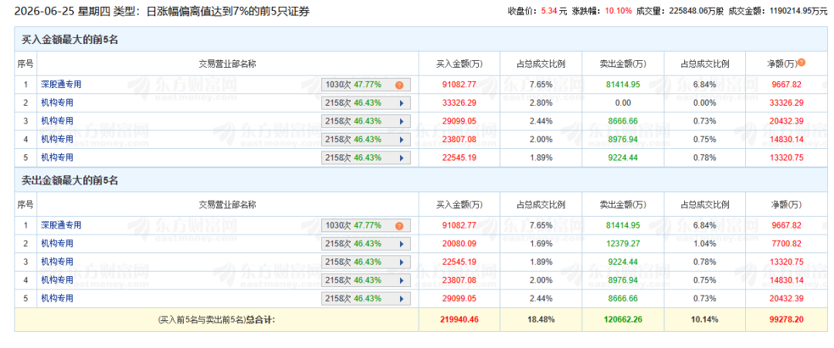Click the question icon in 深股通专用 row, sell table
Viewport: 834px width, 348px height.
[399, 226]
